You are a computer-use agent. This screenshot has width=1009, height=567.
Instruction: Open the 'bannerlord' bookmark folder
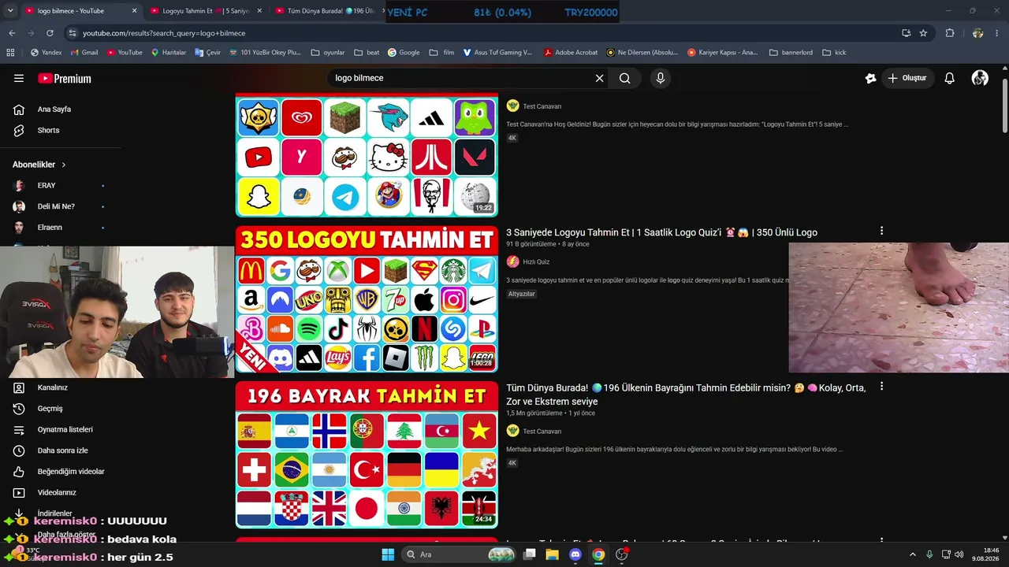791,53
